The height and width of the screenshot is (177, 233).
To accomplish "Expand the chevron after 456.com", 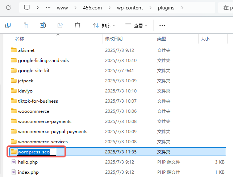I will [x=109, y=8].
